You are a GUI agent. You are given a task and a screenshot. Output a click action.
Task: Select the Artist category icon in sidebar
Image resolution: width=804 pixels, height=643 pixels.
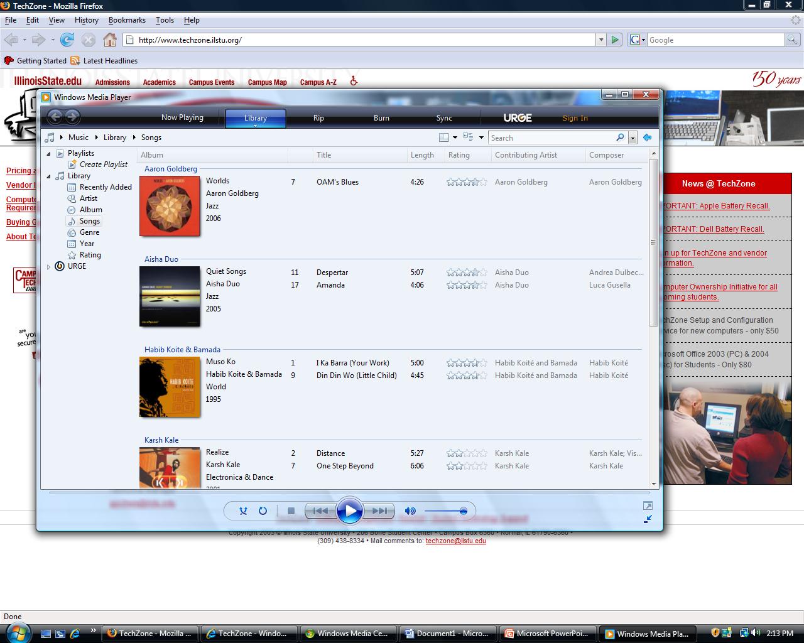[x=73, y=198]
